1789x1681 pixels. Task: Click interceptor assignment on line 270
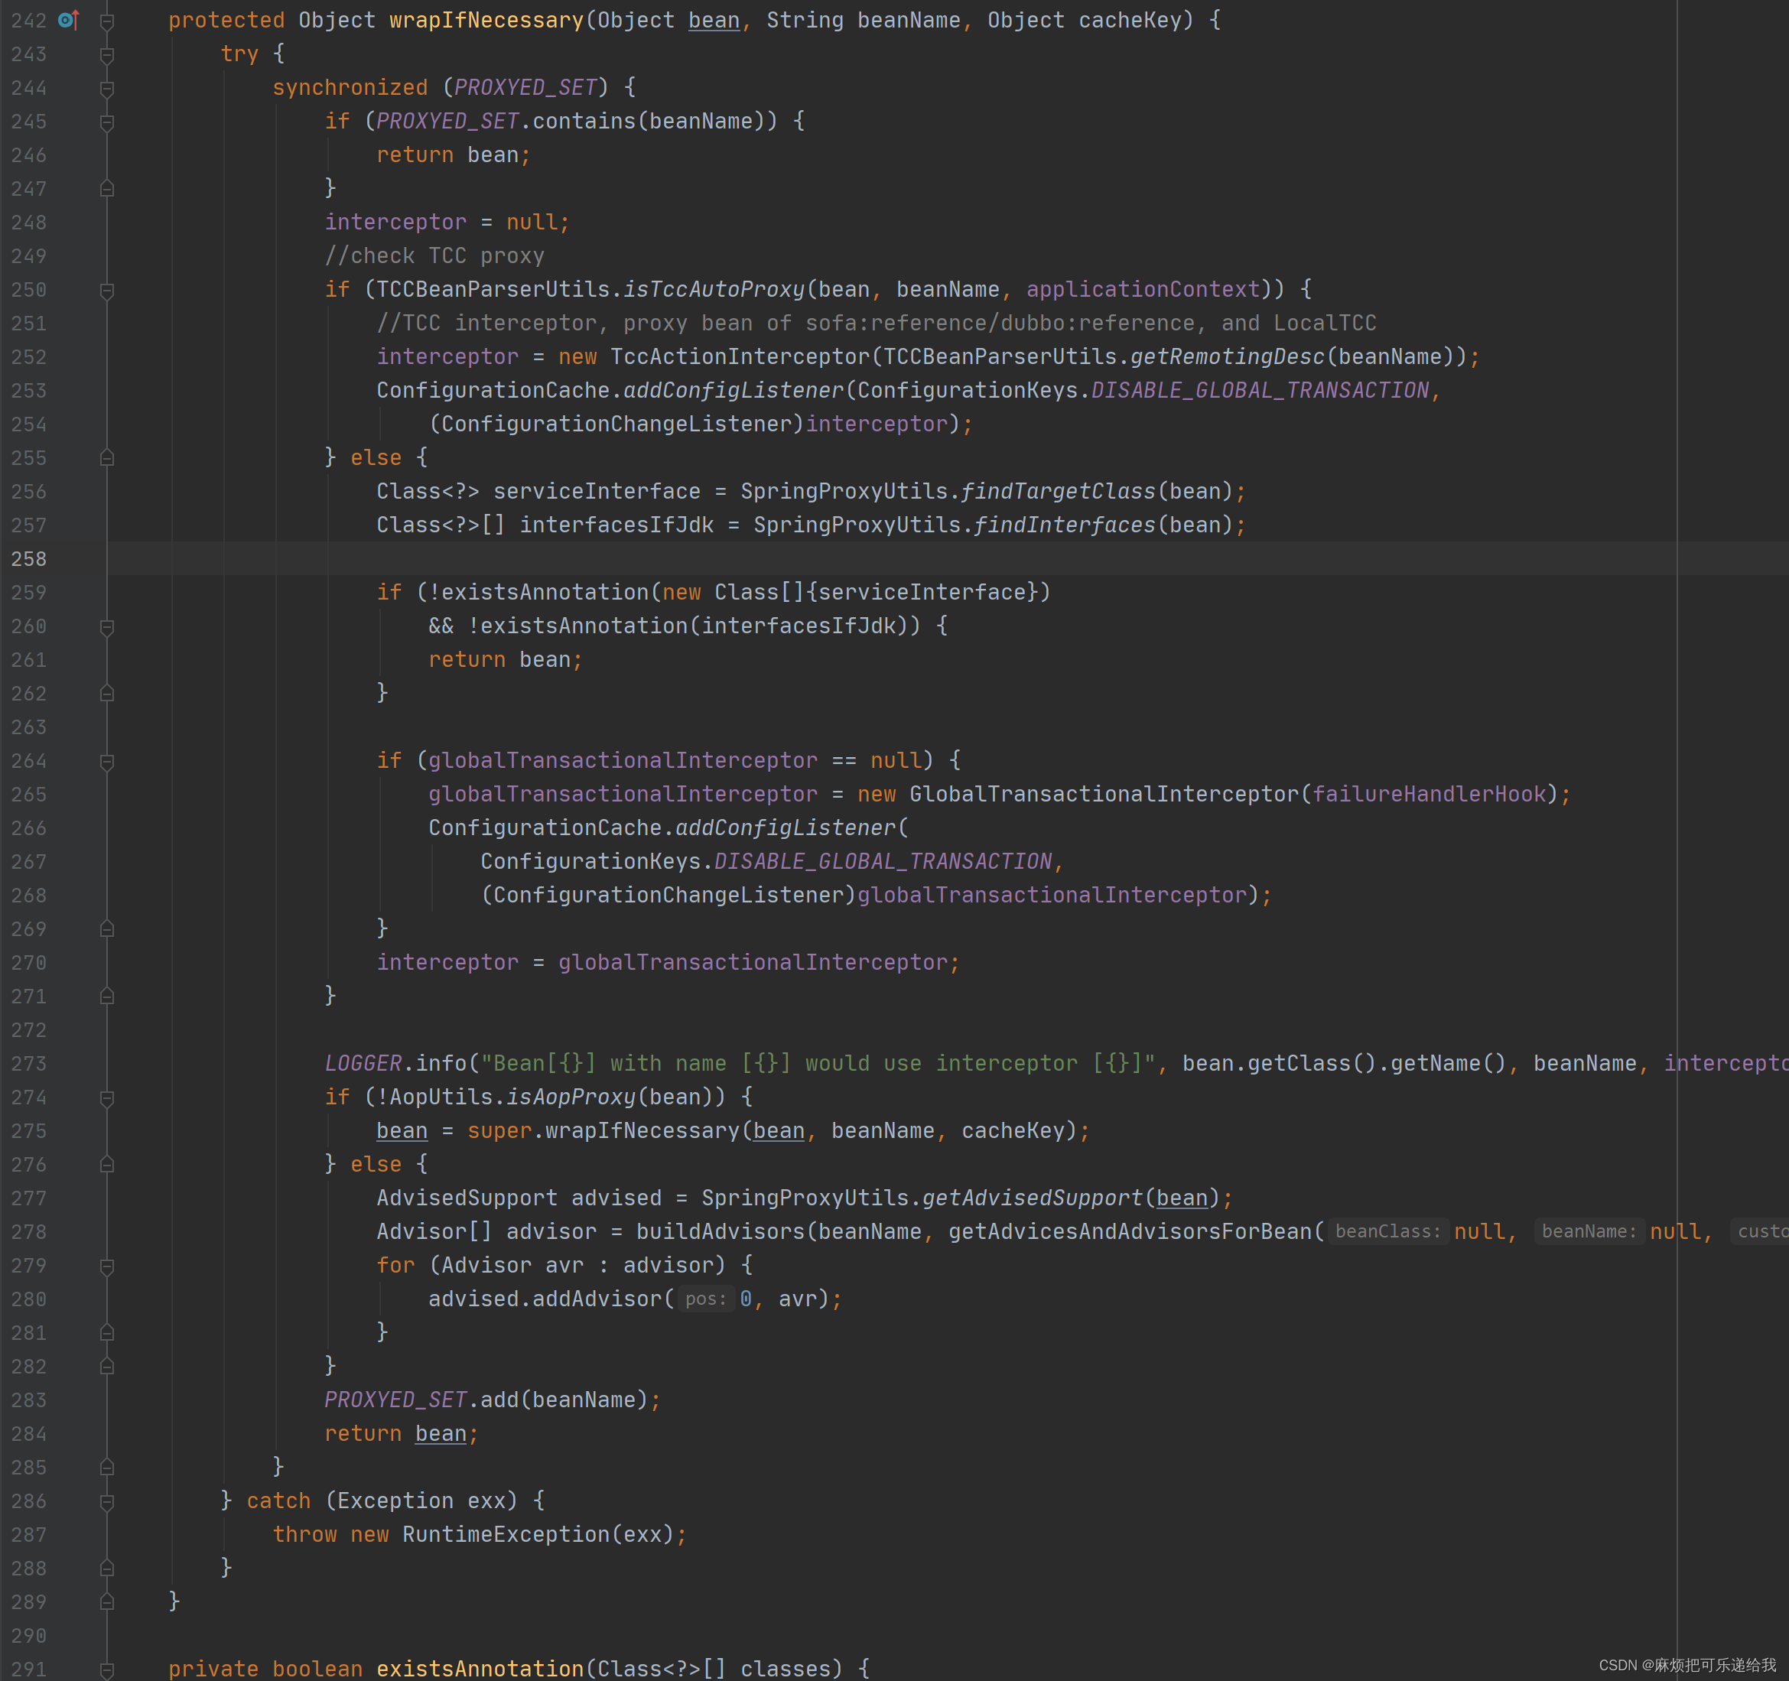pos(668,963)
